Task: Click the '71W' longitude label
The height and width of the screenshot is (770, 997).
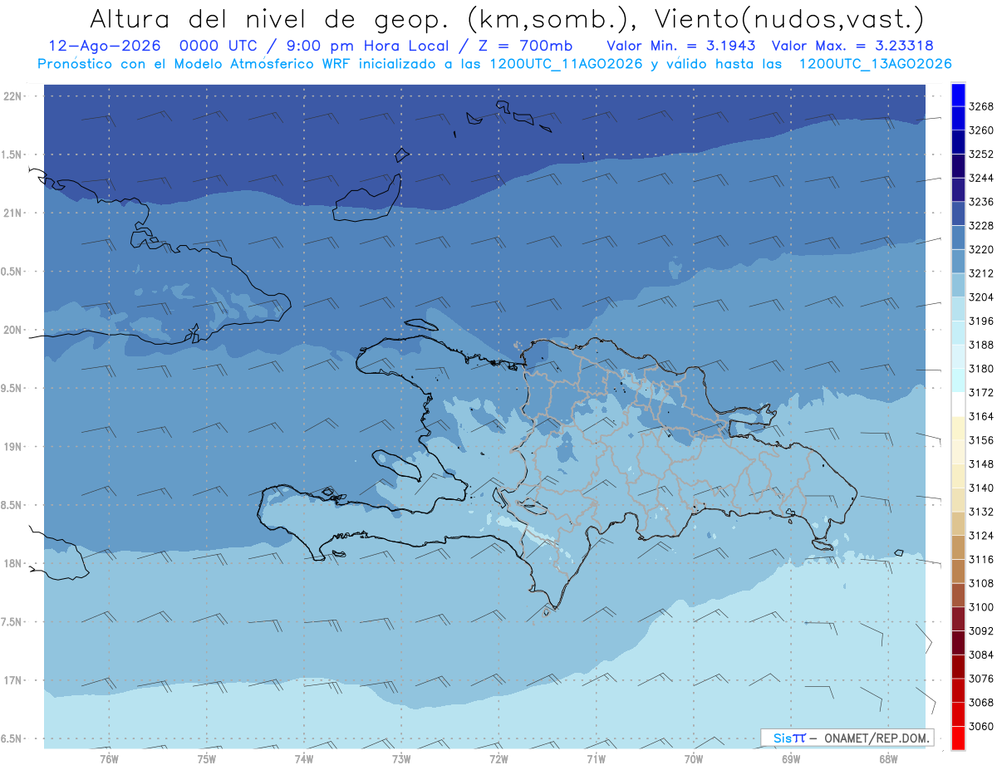Action: [596, 758]
